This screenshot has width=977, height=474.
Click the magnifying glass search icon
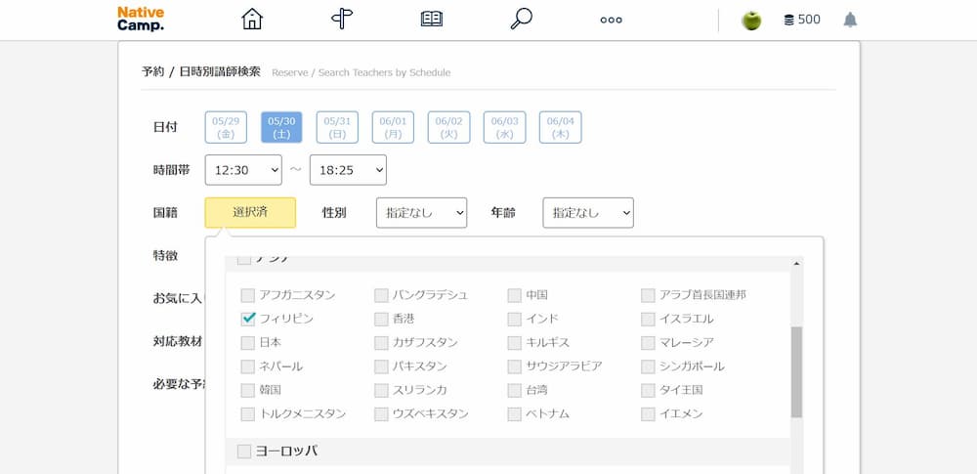pos(522,20)
